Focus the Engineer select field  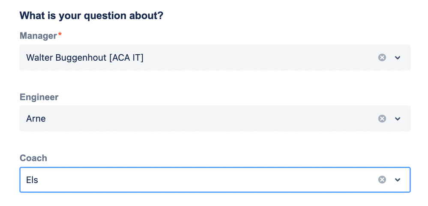point(215,118)
